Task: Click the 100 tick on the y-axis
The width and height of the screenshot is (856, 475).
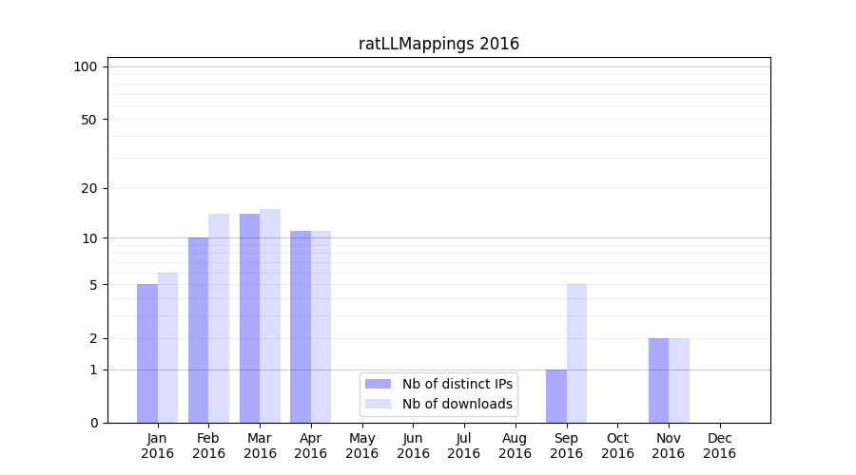Action: (x=86, y=66)
